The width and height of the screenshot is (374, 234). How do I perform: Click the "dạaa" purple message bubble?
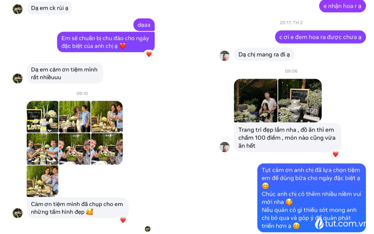(144, 25)
